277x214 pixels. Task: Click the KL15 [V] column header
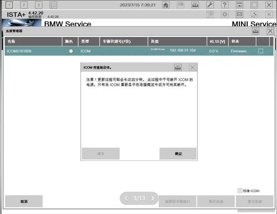point(218,41)
